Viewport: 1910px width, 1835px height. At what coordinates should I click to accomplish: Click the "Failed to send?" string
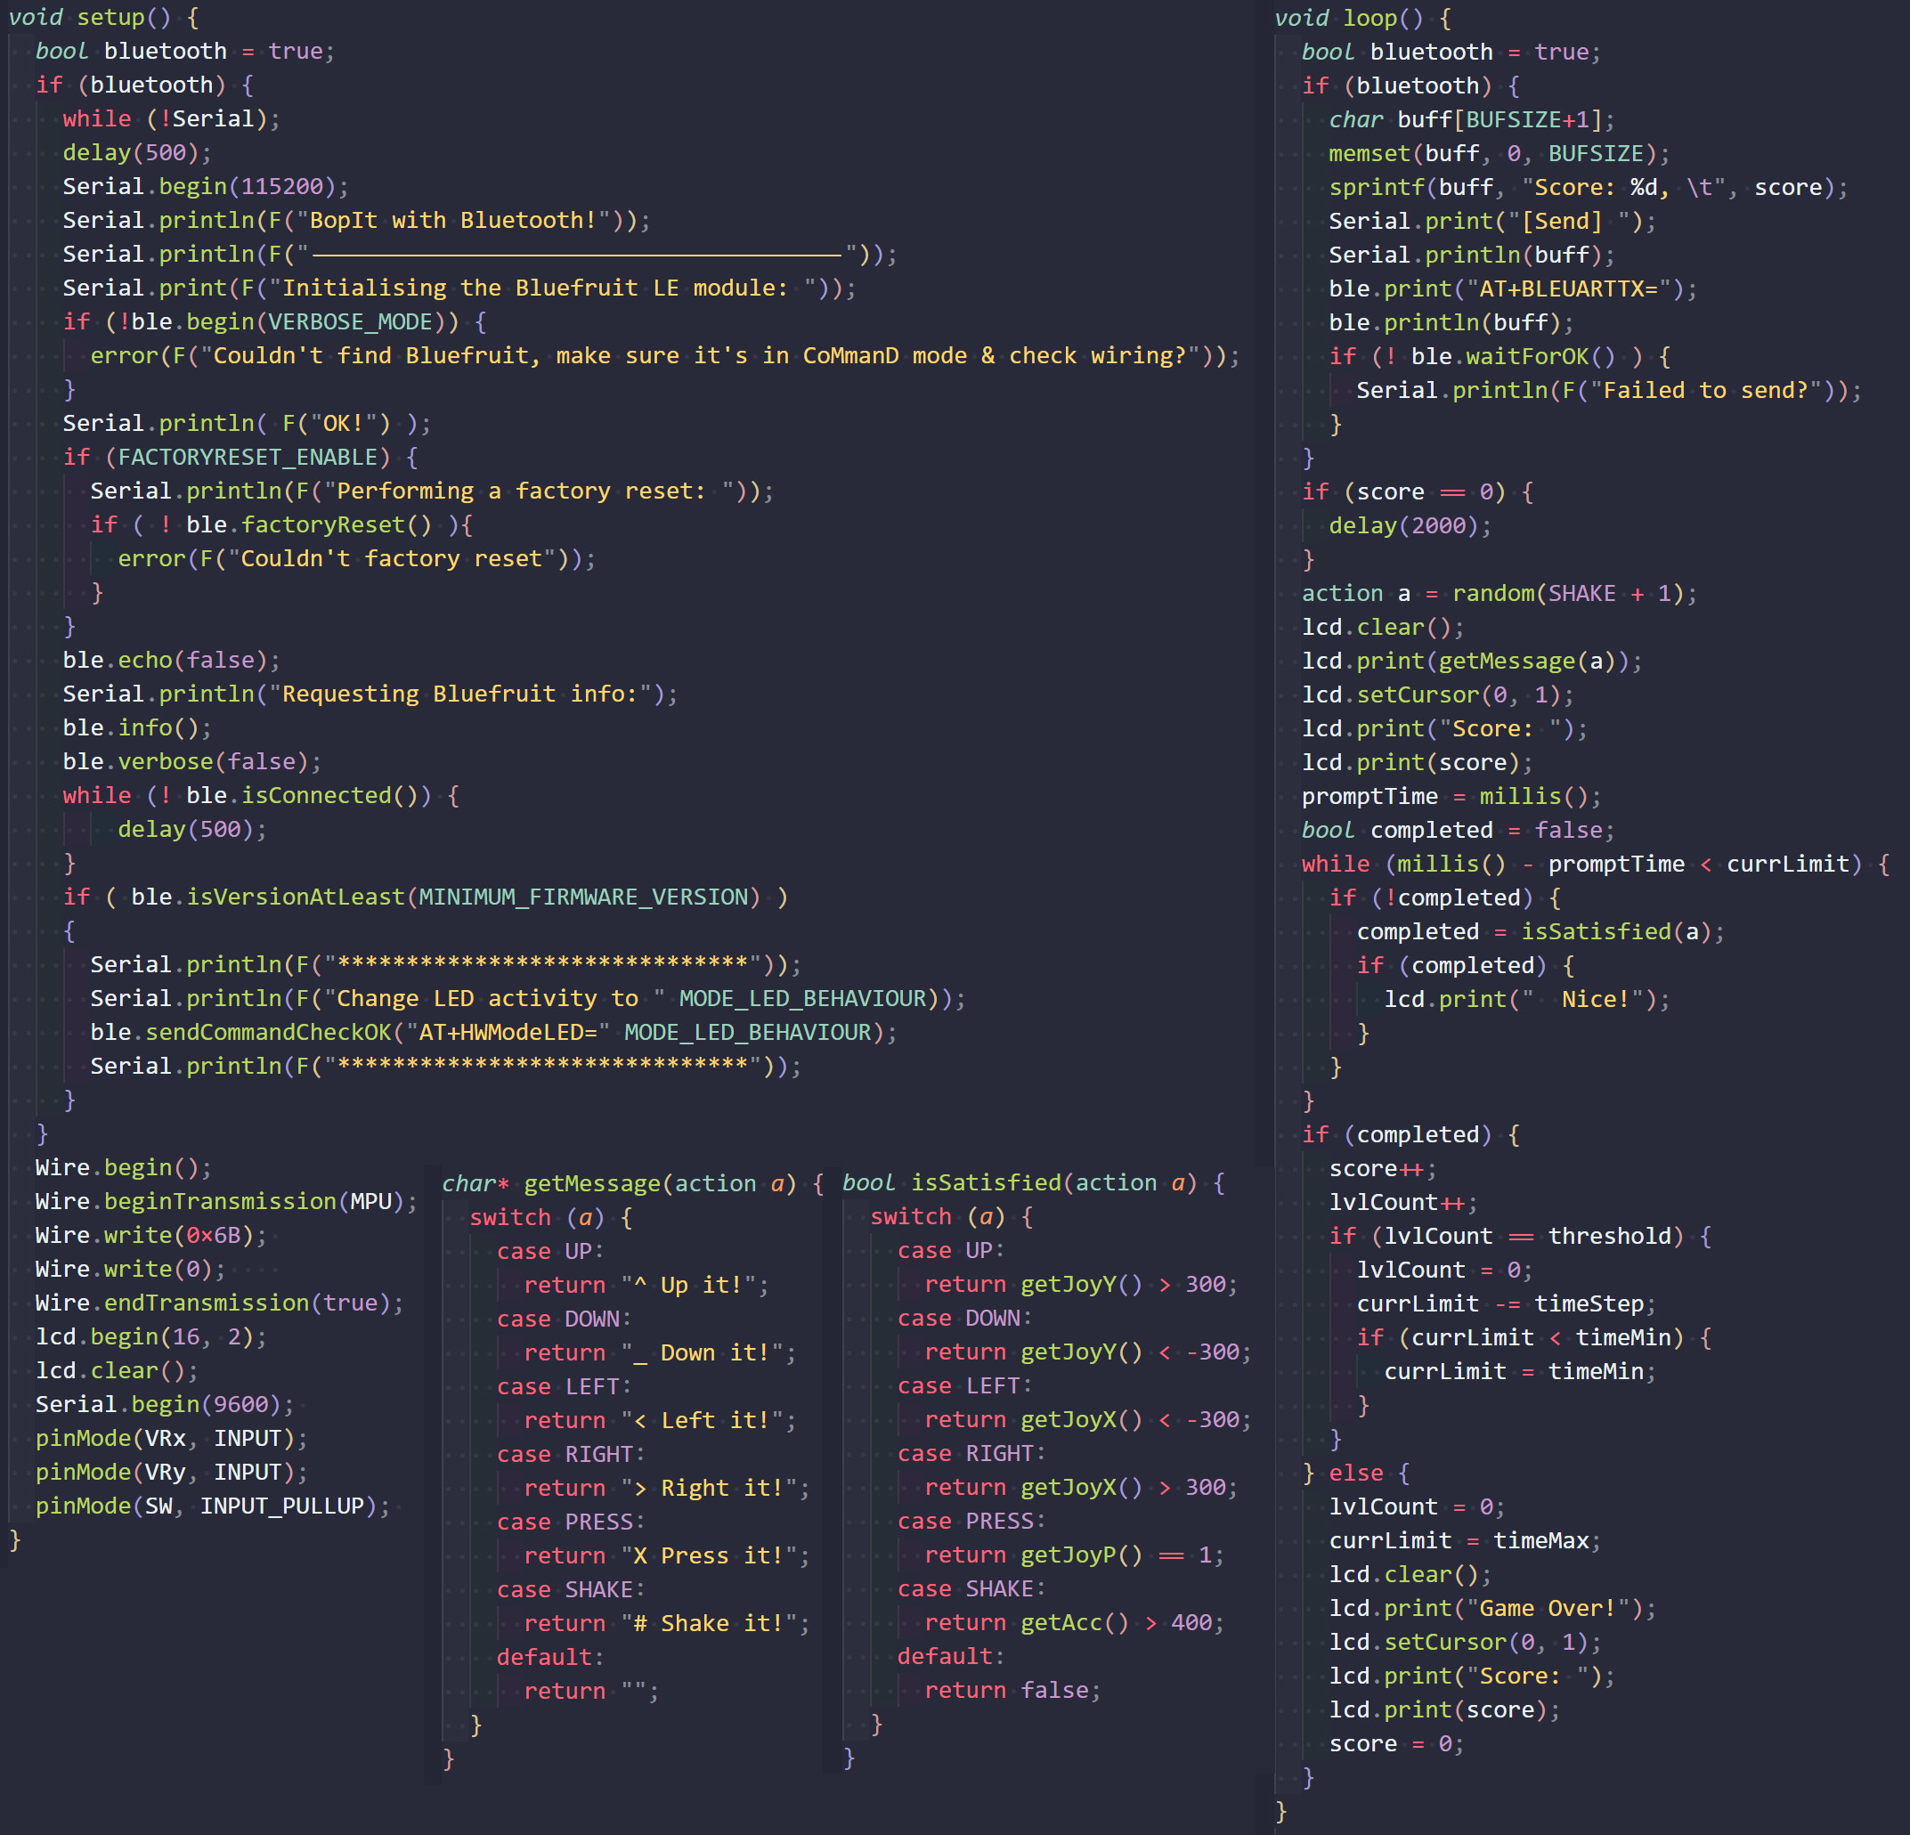(x=1705, y=390)
